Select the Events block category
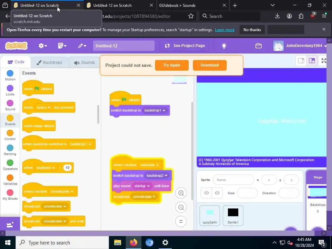 [x=10, y=120]
